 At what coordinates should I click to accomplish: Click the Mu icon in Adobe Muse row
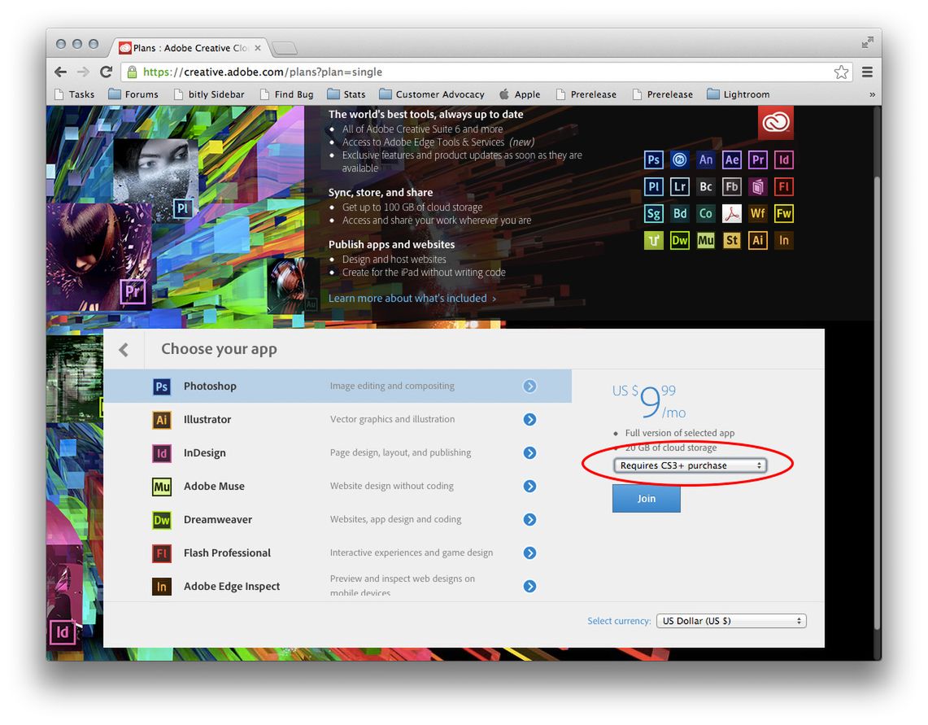click(162, 487)
